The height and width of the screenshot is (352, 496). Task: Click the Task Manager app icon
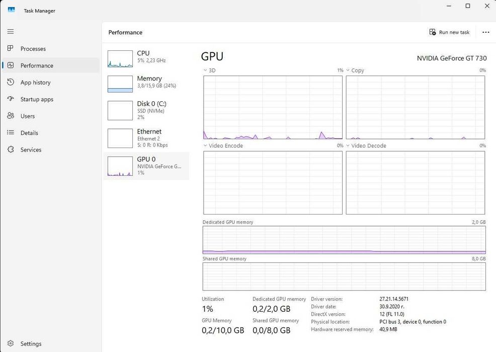[11, 10]
